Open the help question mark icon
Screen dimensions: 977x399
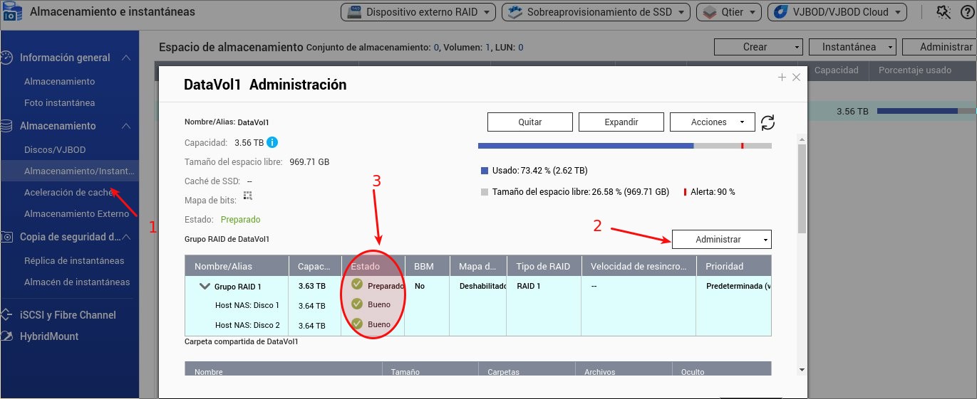click(x=967, y=12)
